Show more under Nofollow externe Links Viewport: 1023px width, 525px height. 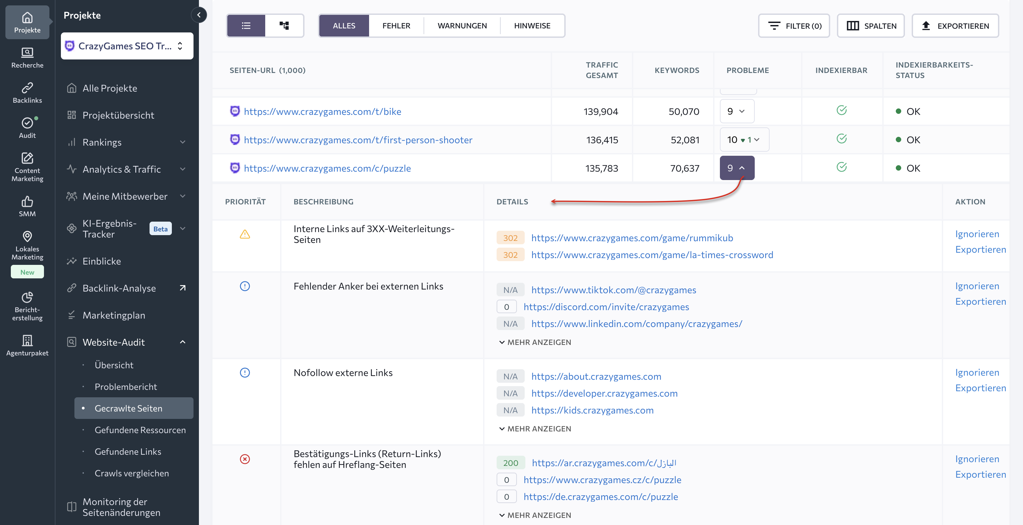point(535,429)
